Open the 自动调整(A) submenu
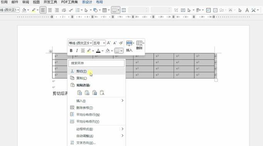 click(96, 136)
